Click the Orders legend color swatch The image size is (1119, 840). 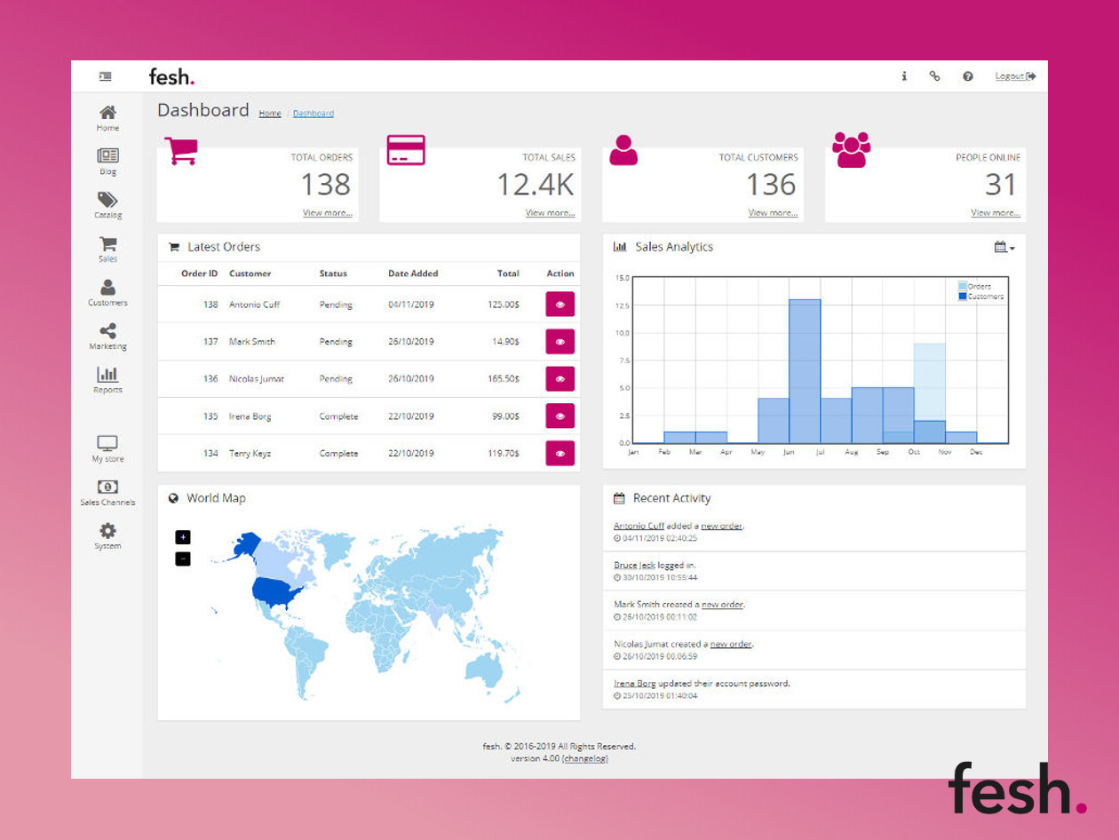click(x=963, y=286)
